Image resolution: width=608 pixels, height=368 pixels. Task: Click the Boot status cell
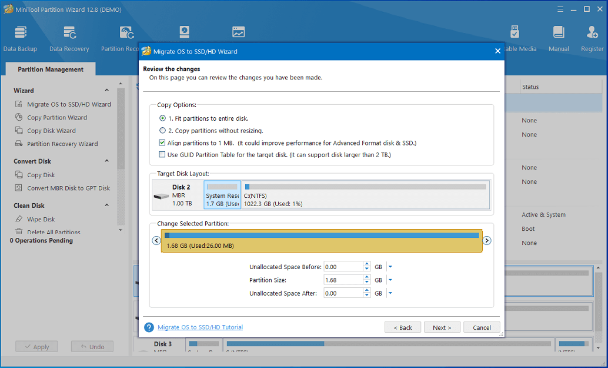(528, 228)
